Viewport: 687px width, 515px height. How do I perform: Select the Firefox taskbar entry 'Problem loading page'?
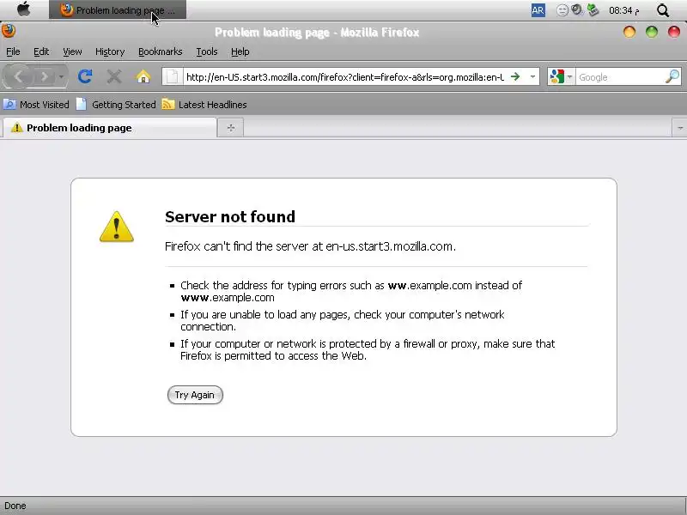(118, 10)
